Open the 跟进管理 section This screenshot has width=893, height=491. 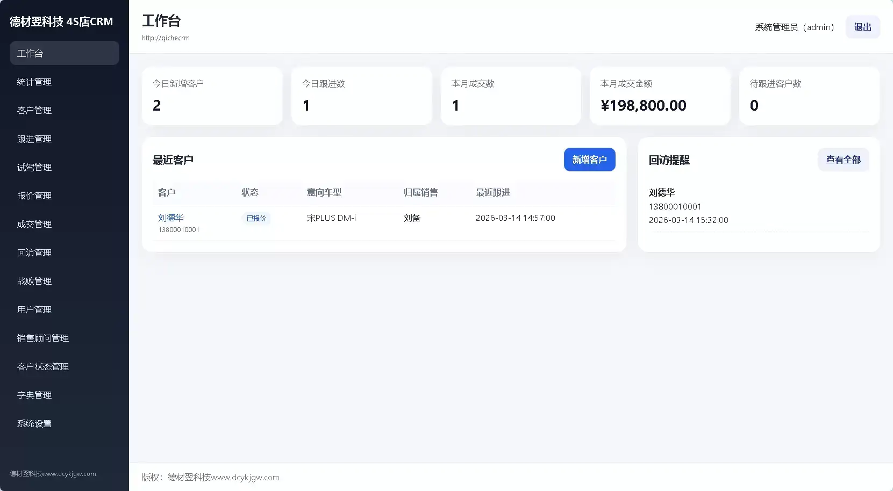(x=34, y=139)
